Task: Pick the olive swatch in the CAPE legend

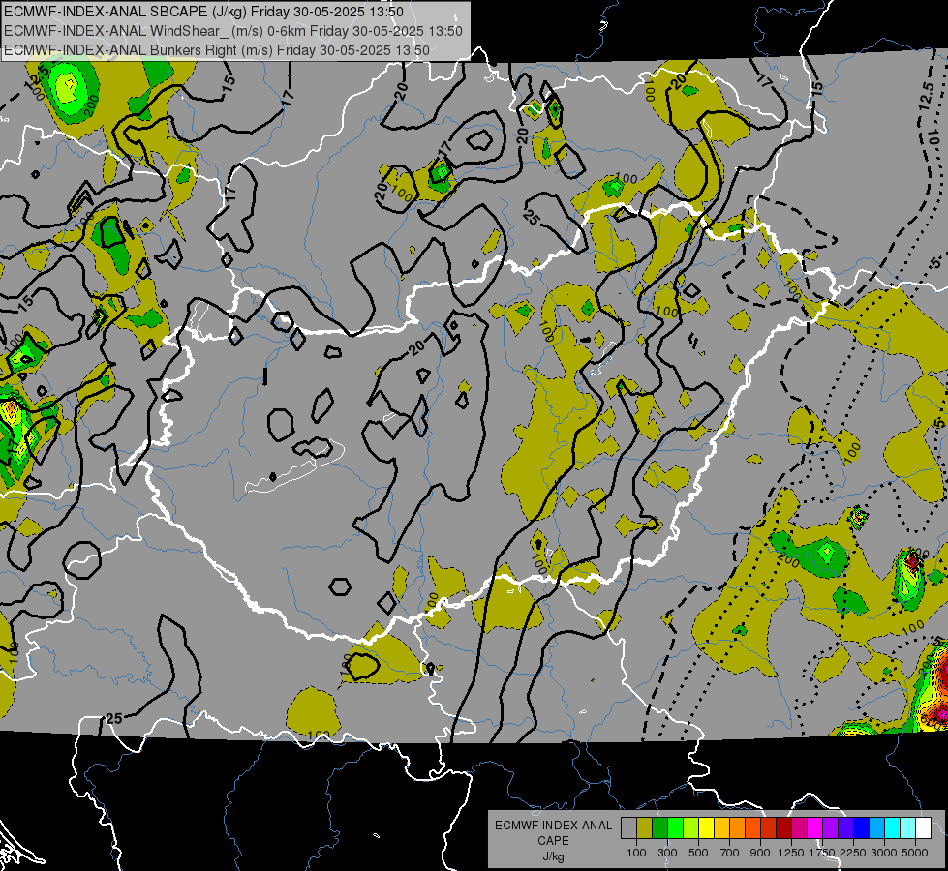Action: coord(644,828)
